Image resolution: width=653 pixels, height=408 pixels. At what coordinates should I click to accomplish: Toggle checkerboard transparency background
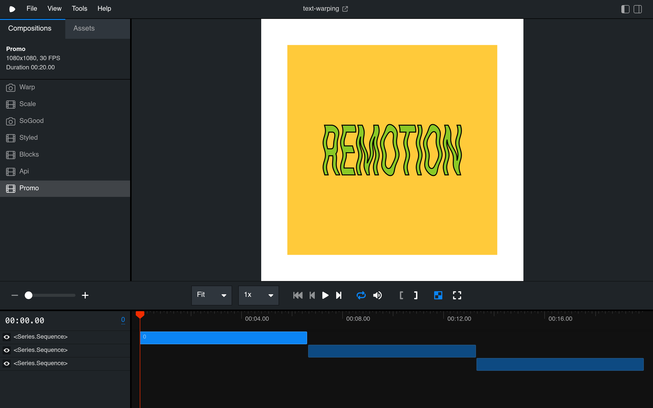438,296
